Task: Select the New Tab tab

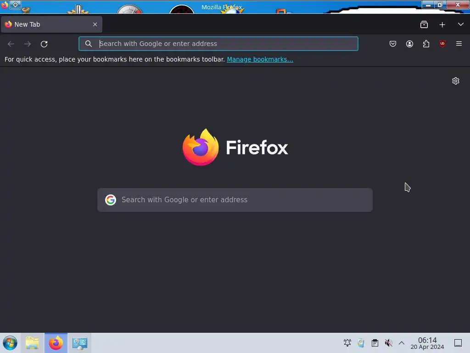Action: coord(51,24)
